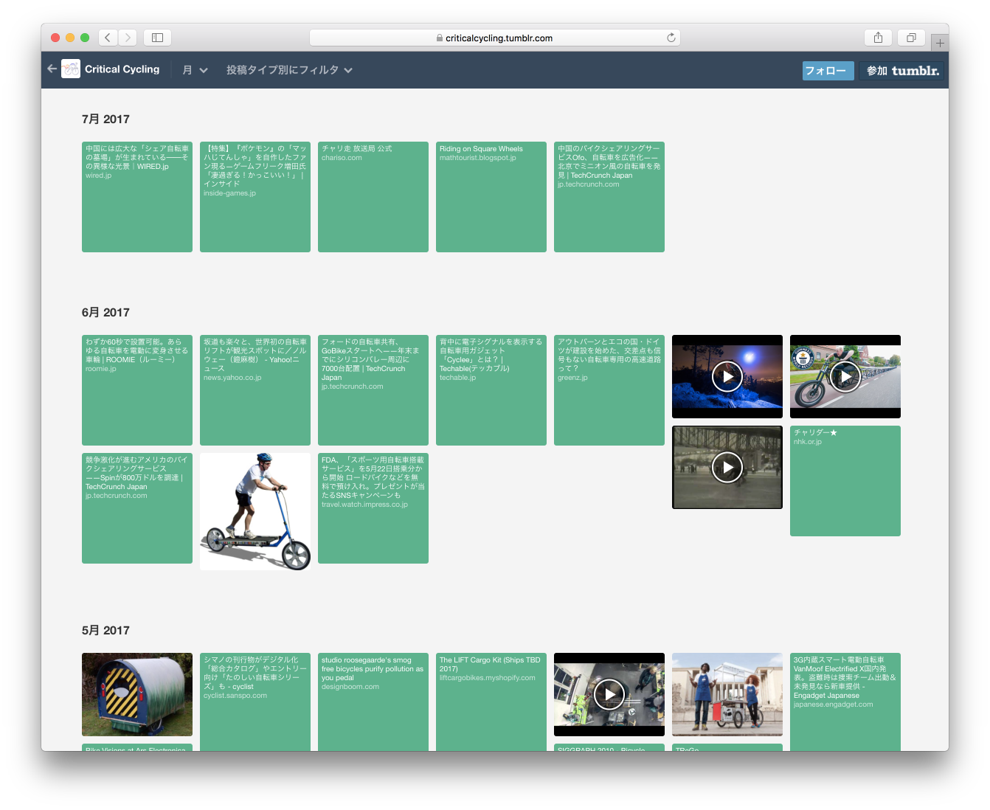Play the night sky video thumbnail
The image size is (990, 810).
click(x=727, y=377)
